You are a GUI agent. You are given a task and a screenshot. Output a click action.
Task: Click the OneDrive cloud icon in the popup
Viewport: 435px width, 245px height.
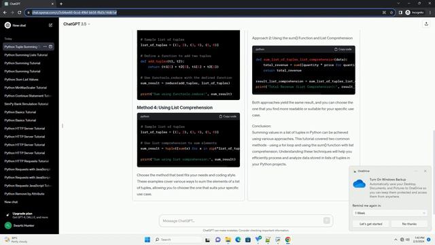click(360, 184)
